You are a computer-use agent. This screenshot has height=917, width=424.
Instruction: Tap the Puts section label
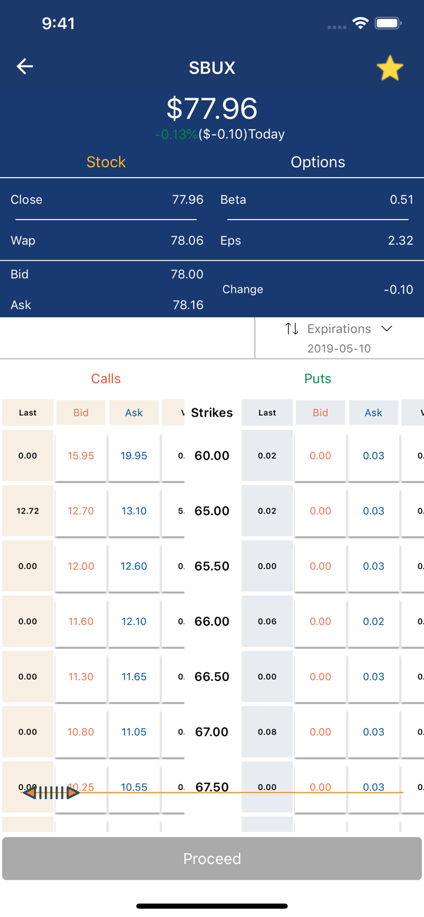point(318,378)
